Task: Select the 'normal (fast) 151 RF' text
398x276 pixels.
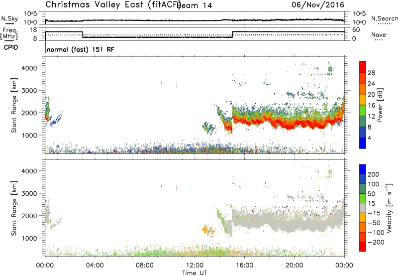Action: coord(81,49)
